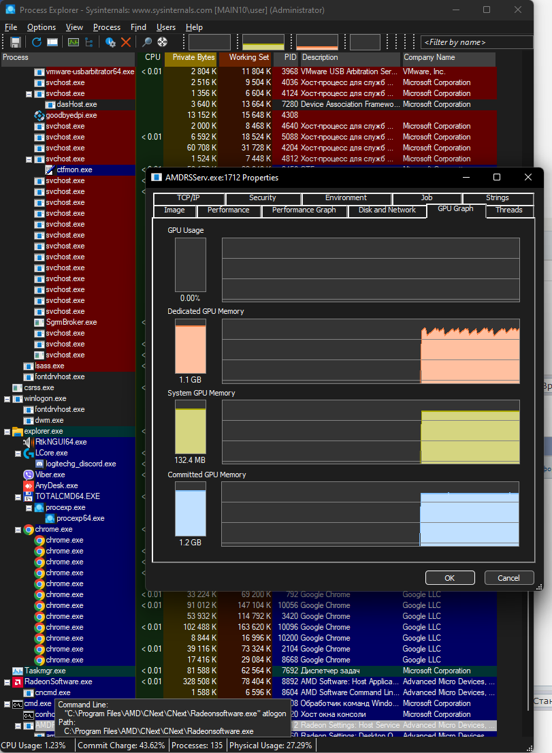Switch to the Threads tab
Screen dimensions: 552x753
point(509,210)
